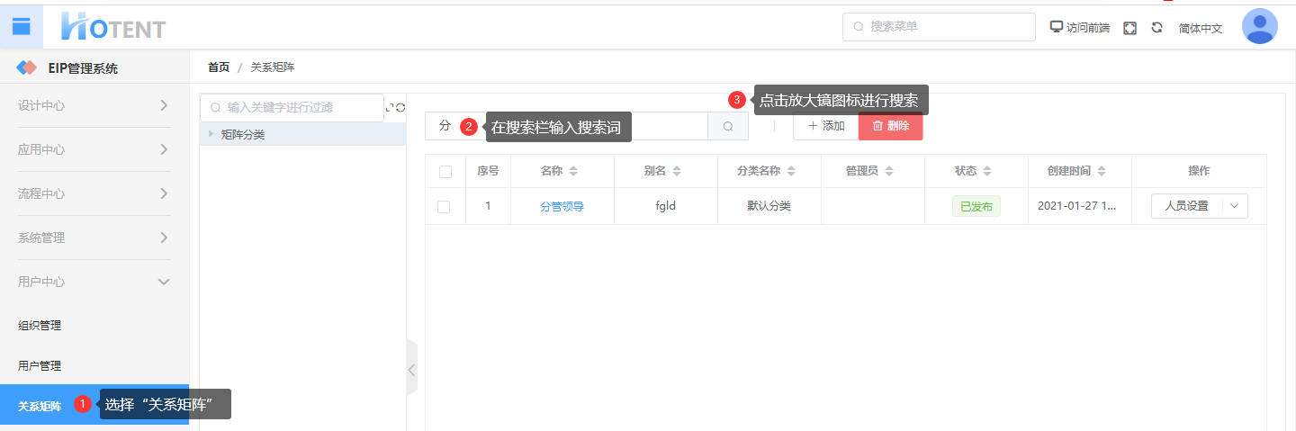Click the Hotent logo

[113, 26]
